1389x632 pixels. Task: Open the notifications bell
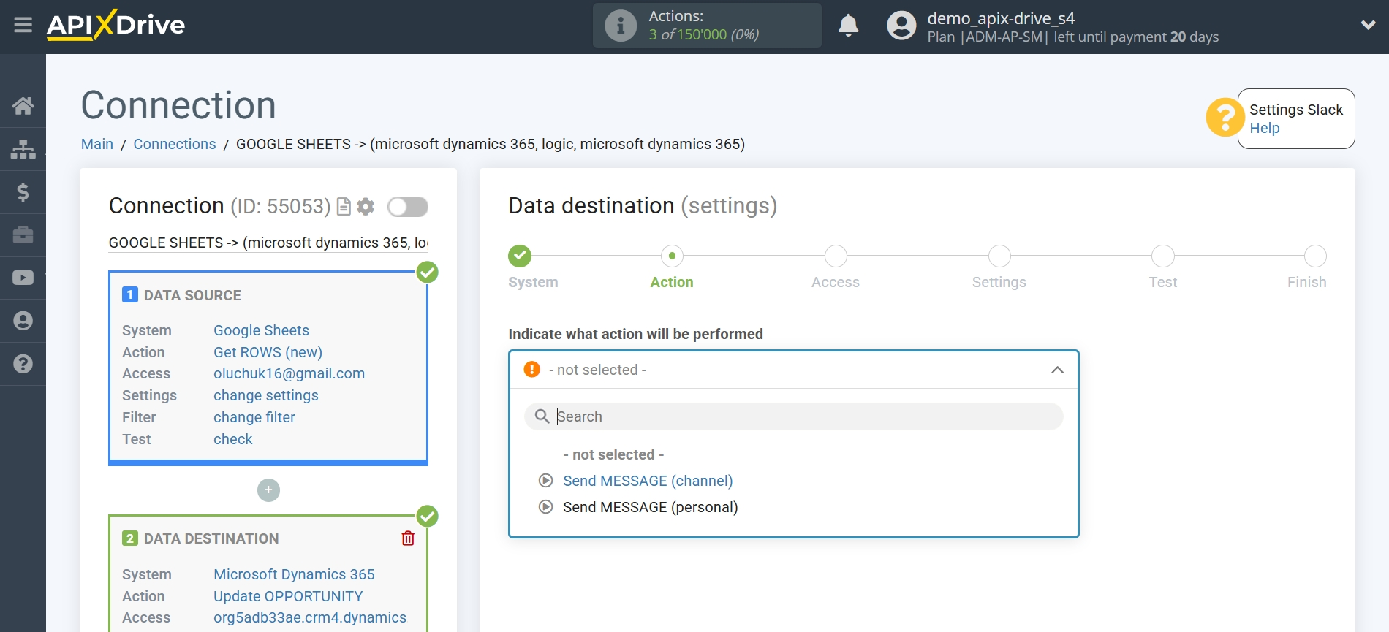[x=848, y=26]
